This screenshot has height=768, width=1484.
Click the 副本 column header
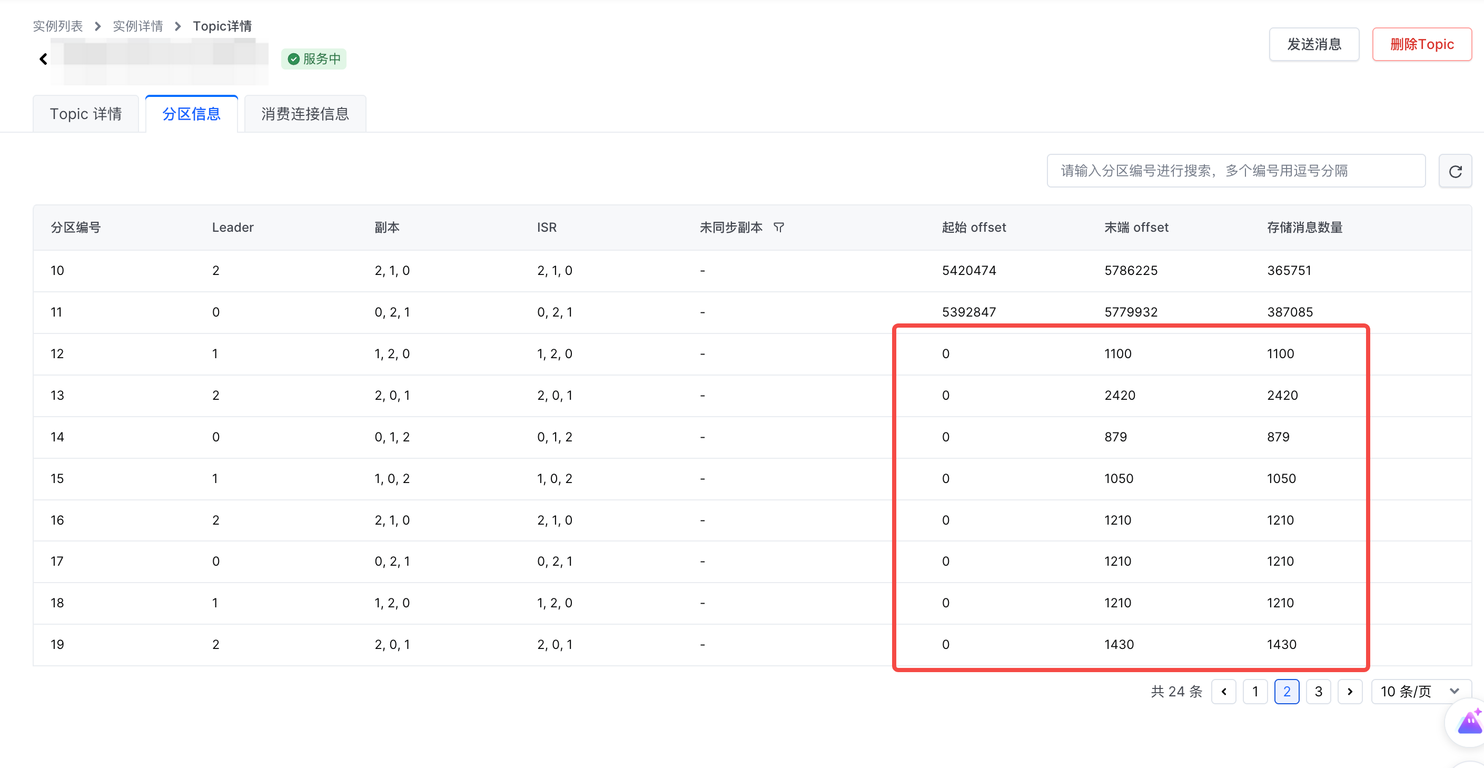coord(387,228)
